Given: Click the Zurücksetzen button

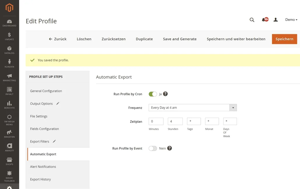Looking at the screenshot, I should tap(113, 39).
